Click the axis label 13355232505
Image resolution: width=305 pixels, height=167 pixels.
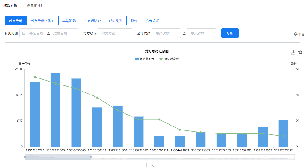(x=242, y=150)
